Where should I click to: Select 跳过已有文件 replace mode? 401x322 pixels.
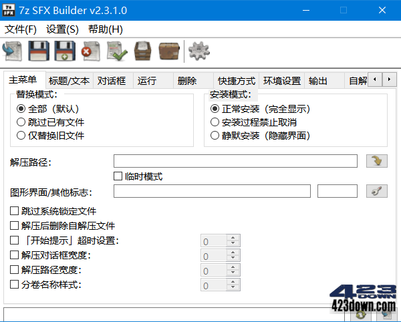pos(21,122)
